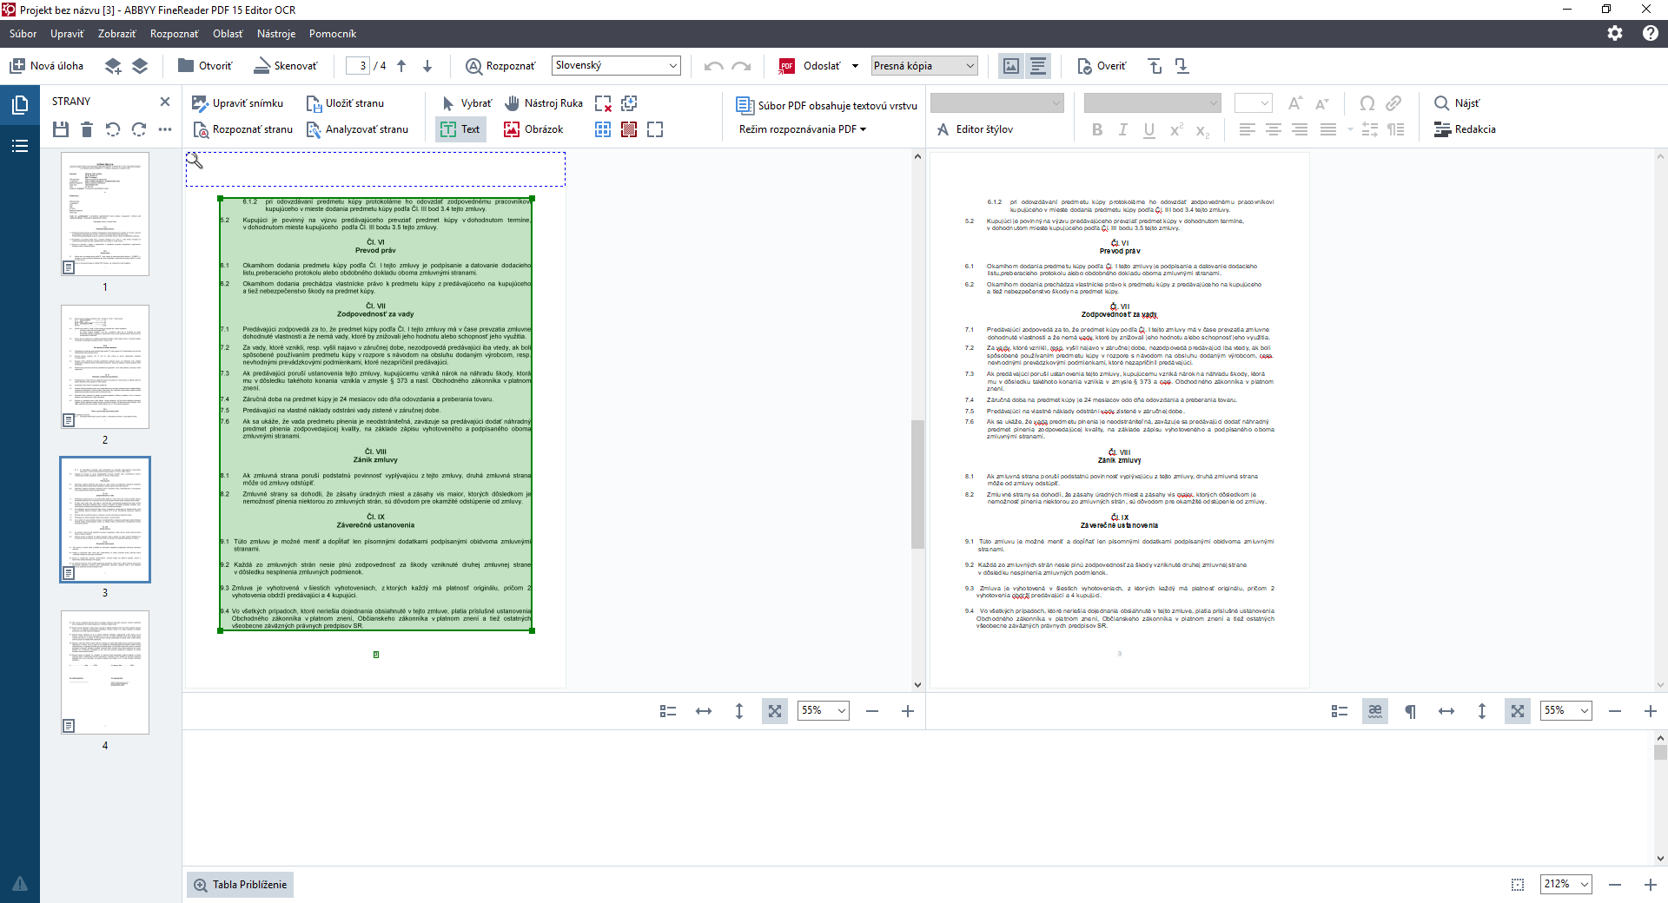This screenshot has height=903, width=1668.
Task: Rotate page clockwise icon
Action: coord(139,129)
